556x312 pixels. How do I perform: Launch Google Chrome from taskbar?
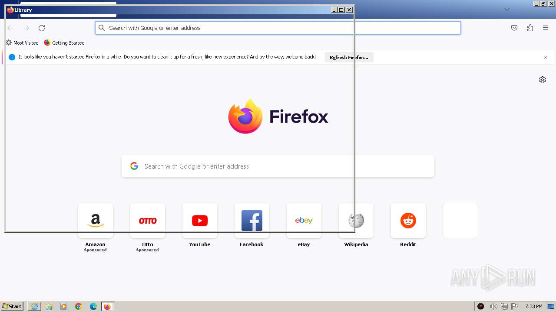(x=79, y=306)
